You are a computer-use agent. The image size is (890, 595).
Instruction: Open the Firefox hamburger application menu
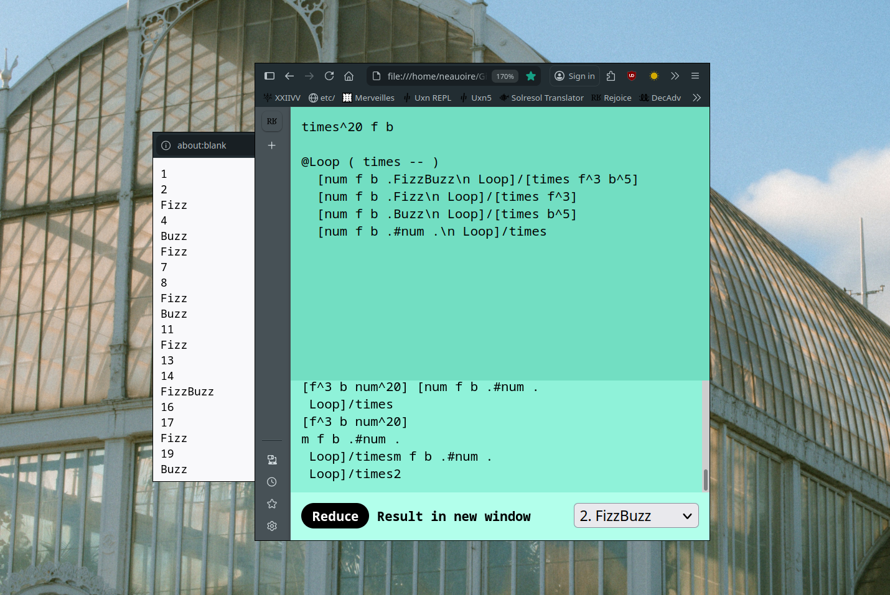coord(695,76)
